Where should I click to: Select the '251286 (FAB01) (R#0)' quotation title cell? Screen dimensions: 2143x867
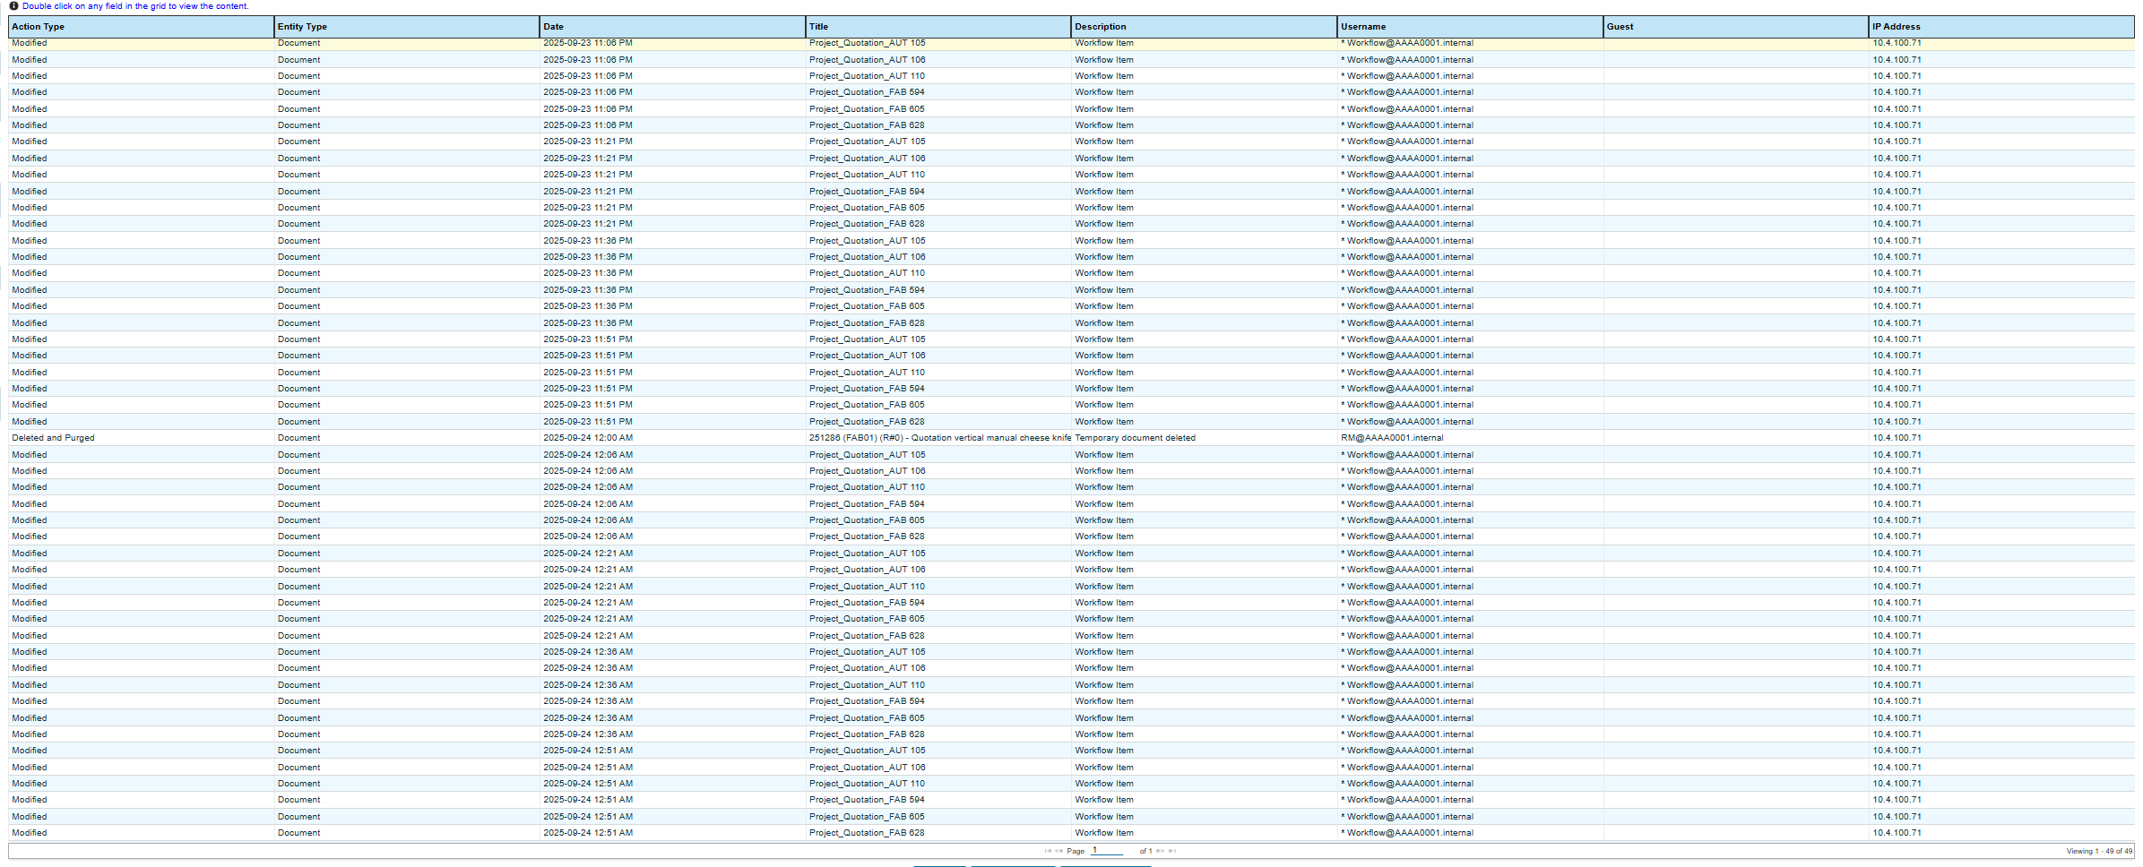click(x=938, y=438)
